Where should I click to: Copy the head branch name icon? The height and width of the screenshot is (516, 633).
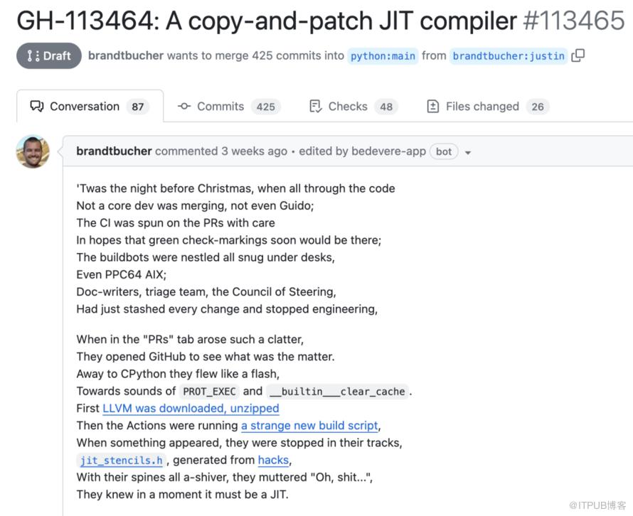click(578, 55)
